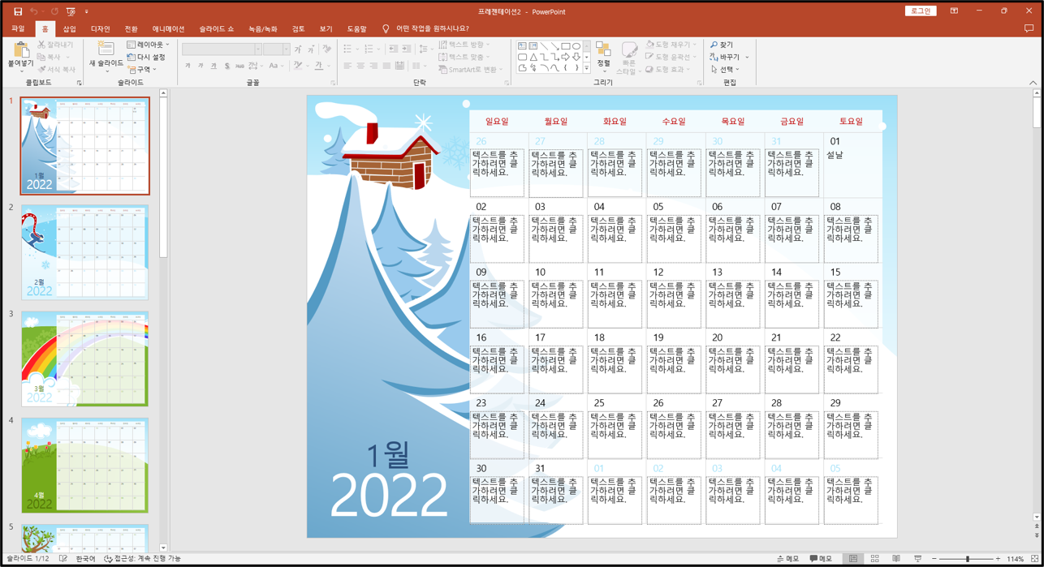Open the ribbon display options icon
This screenshot has width=1044, height=567.
pos(954,11)
